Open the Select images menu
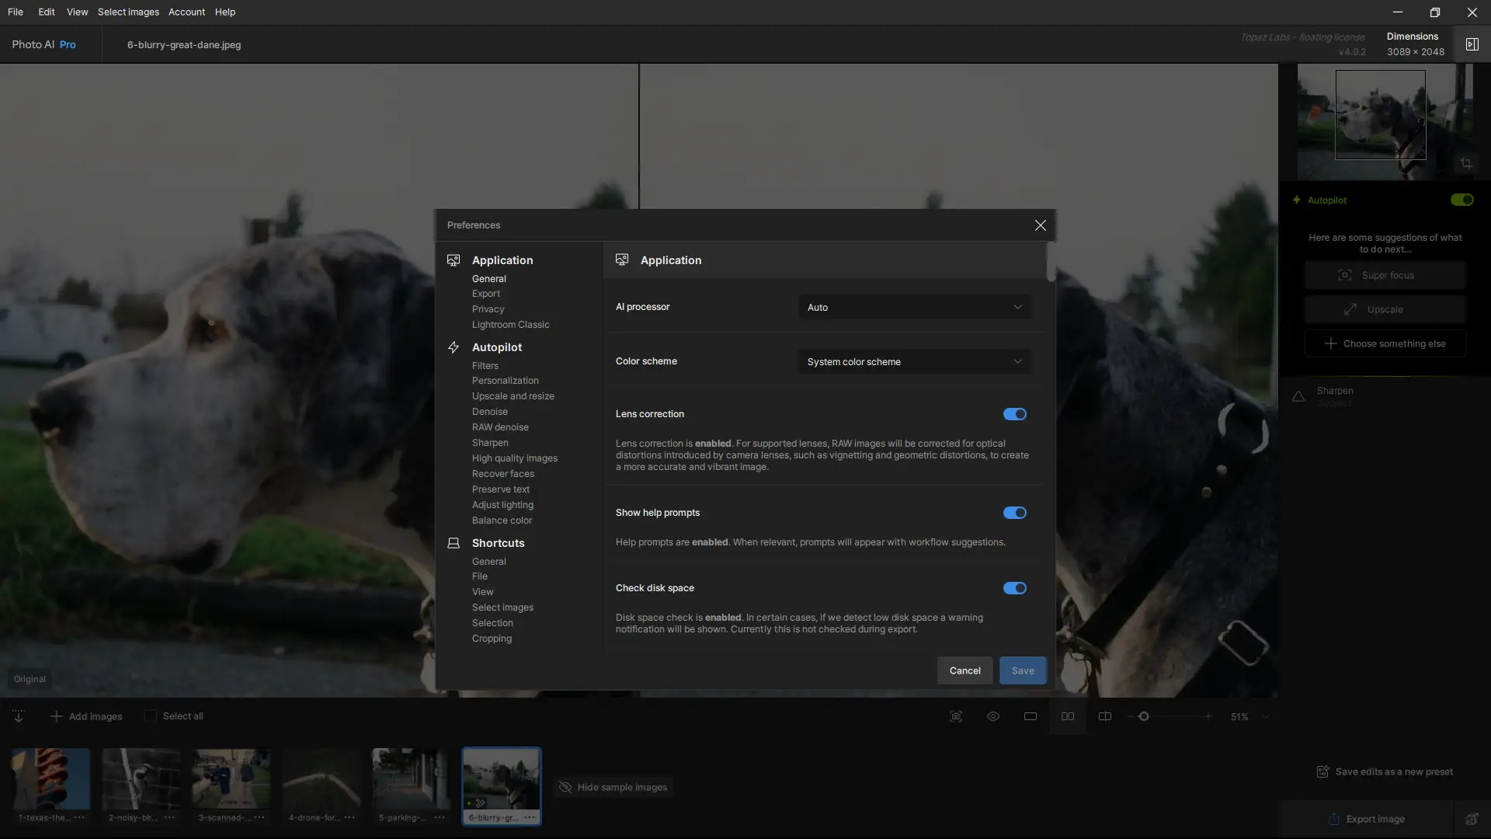This screenshot has height=839, width=1491. click(x=128, y=12)
